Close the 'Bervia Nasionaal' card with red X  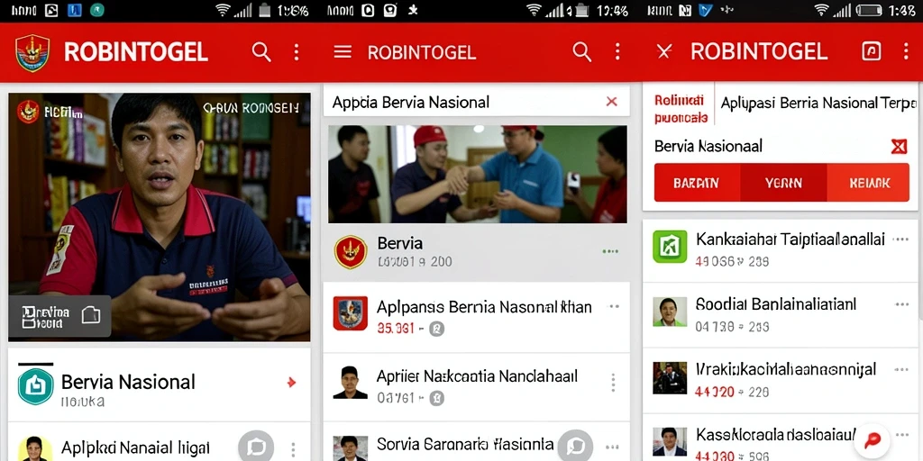pos(899,146)
